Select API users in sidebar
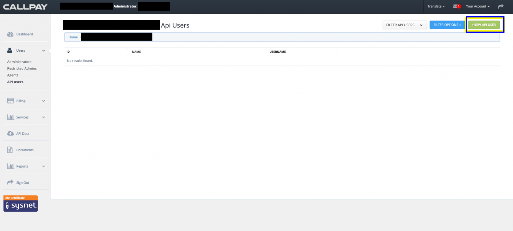The width and height of the screenshot is (513, 231). click(x=15, y=82)
